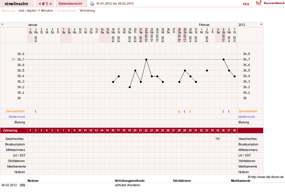The image size is (285, 192).
Task: Click the left LH / SST row label
Action: [x=19, y=155]
